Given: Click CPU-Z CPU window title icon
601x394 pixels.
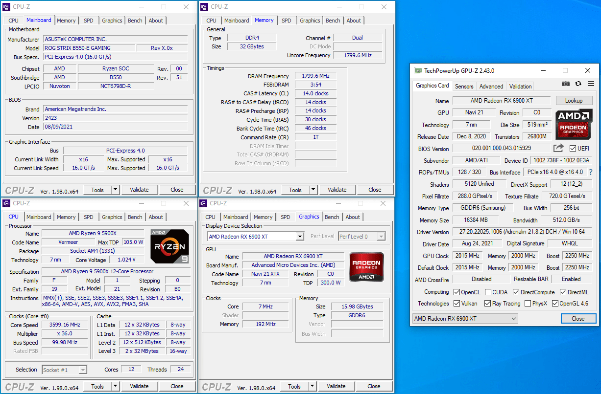Looking at the screenshot, I should pos(7,203).
